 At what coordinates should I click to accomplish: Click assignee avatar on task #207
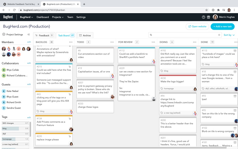[x=112, y=97]
